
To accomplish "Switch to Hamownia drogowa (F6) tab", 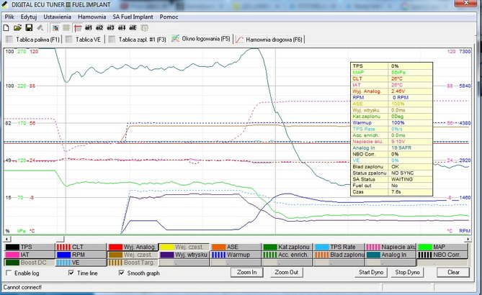I will [x=269, y=40].
